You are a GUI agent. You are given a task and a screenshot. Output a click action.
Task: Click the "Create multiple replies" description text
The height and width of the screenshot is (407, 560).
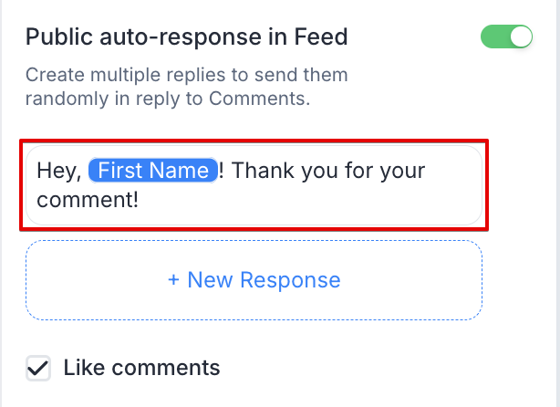coord(186,75)
